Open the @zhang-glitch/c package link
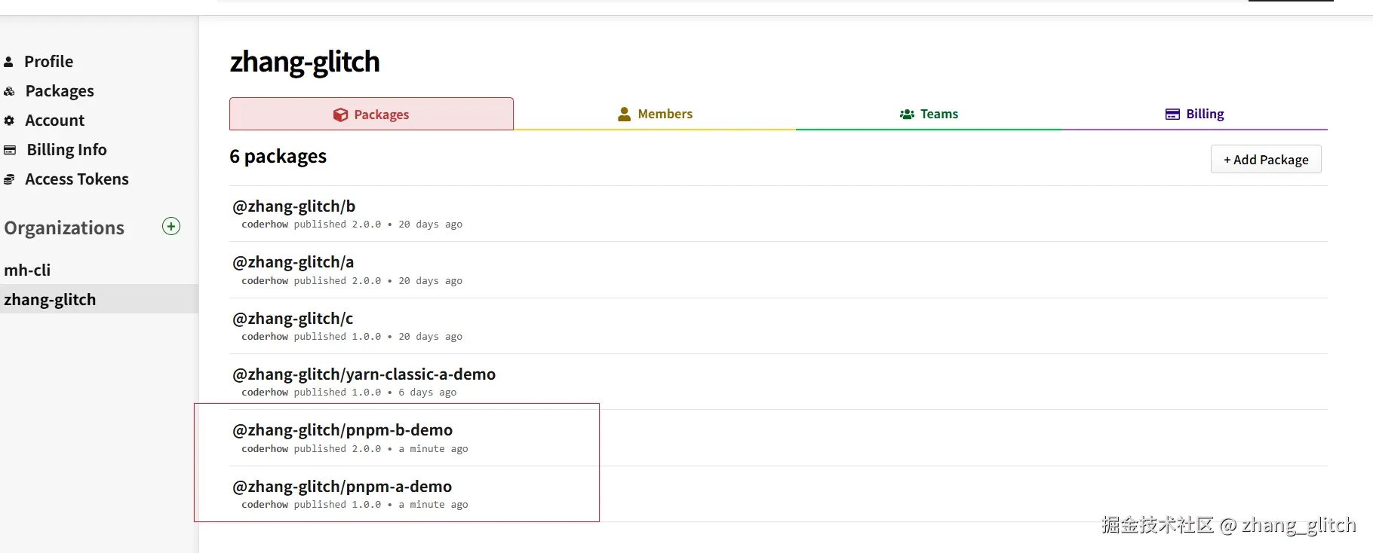1373x553 pixels. coord(293,319)
